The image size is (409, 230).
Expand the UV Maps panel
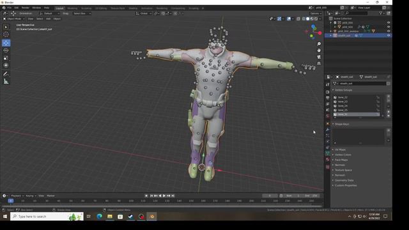[340, 149]
